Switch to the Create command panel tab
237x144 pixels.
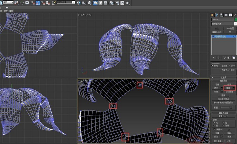pyautogui.click(x=212, y=15)
